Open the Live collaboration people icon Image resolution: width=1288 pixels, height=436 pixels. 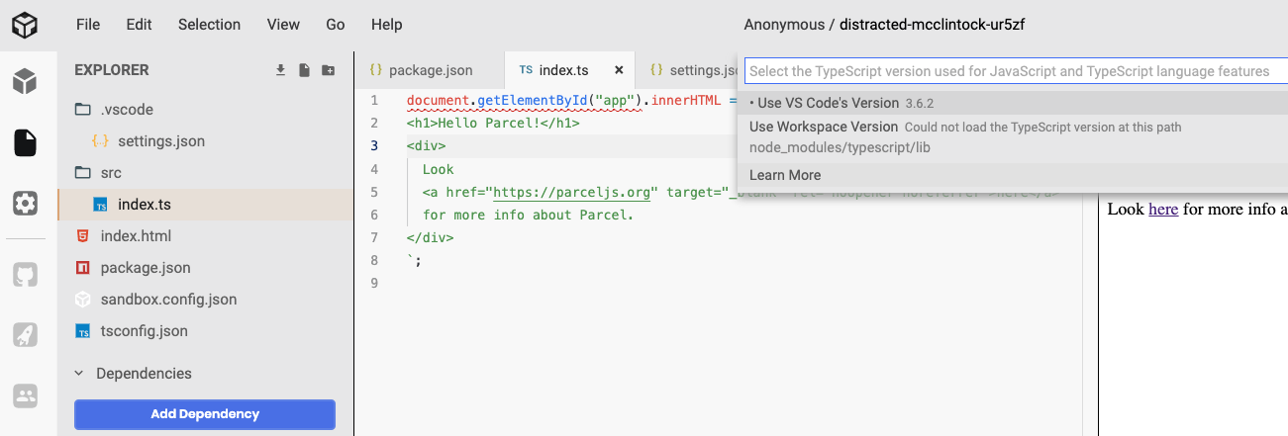pos(25,395)
